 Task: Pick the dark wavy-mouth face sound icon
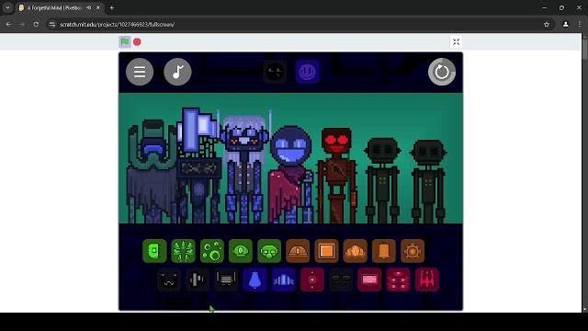[x=169, y=280]
